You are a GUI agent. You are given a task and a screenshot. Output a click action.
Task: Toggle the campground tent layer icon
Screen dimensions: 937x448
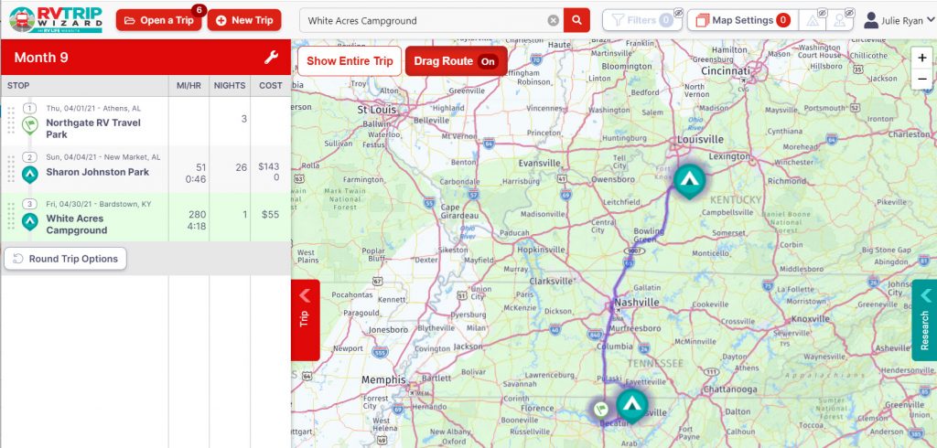click(813, 20)
